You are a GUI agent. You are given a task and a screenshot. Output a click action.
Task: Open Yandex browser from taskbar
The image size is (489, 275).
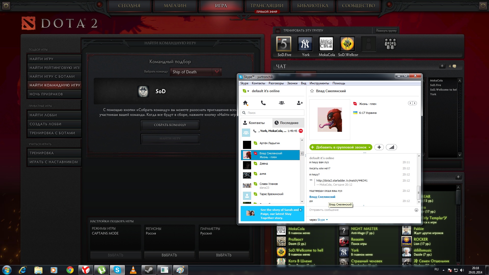pos(86,270)
